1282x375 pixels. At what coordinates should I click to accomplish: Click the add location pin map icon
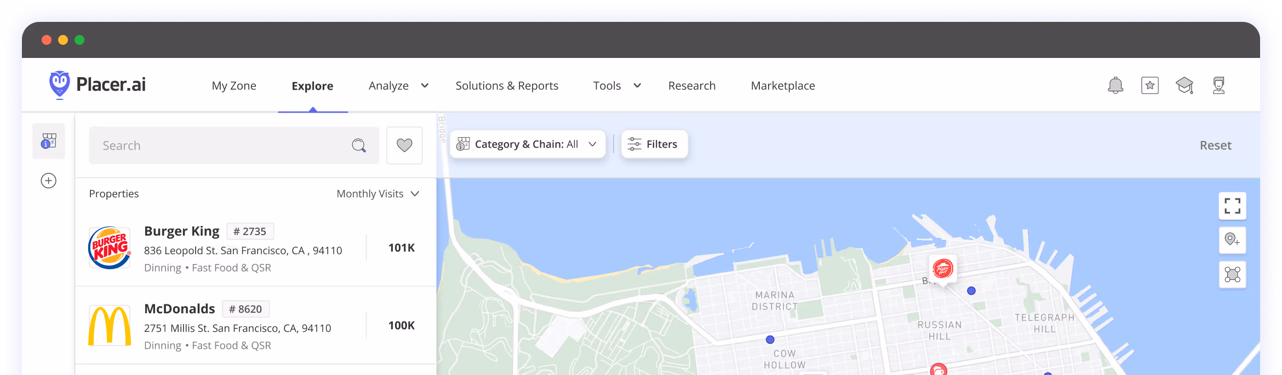[x=1233, y=240]
